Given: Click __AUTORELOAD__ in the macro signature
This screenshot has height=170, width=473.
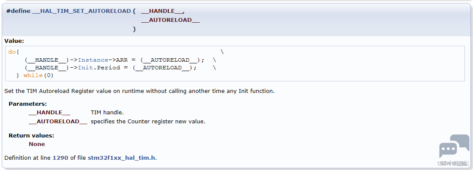Looking at the screenshot, I should tap(171, 20).
